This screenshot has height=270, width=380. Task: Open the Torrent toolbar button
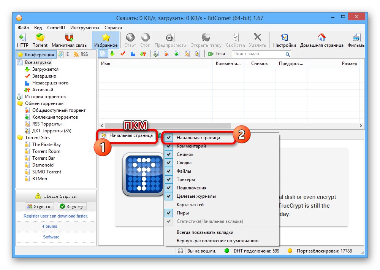pyautogui.click(x=40, y=40)
